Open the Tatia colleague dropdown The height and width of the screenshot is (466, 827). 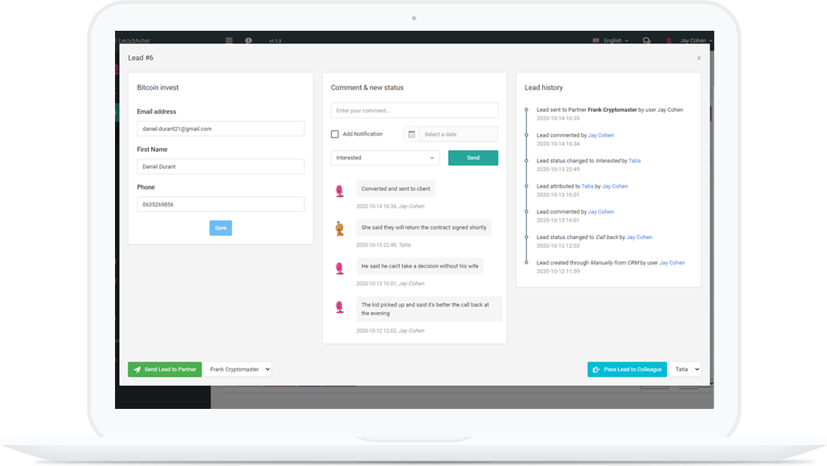(686, 369)
